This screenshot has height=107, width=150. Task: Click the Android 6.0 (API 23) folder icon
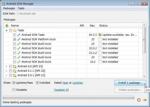[15, 66]
